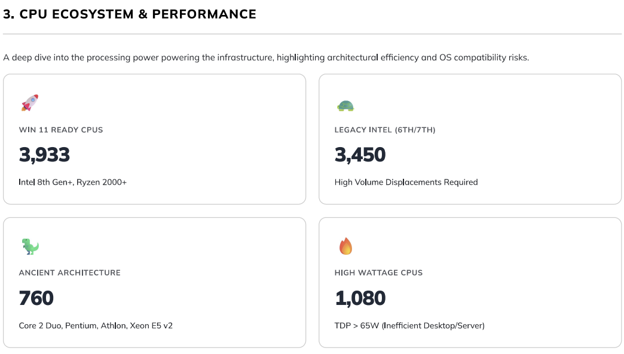Click the 760 ancient architecture number
Screen dimensions: 624x354
tap(36, 298)
